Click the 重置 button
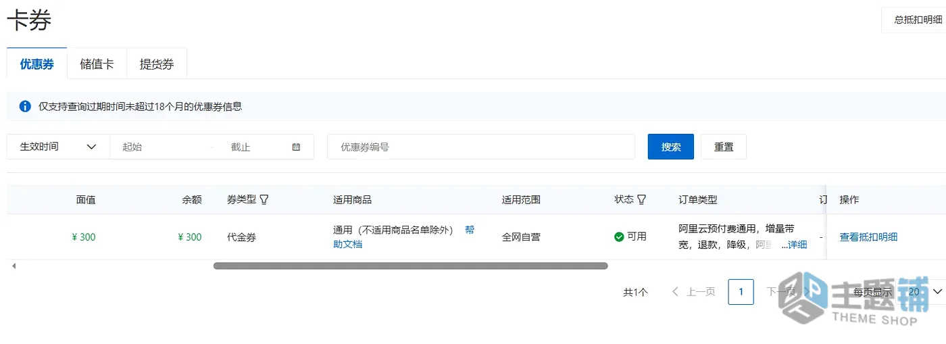The width and height of the screenshot is (946, 344). pyautogui.click(x=724, y=147)
